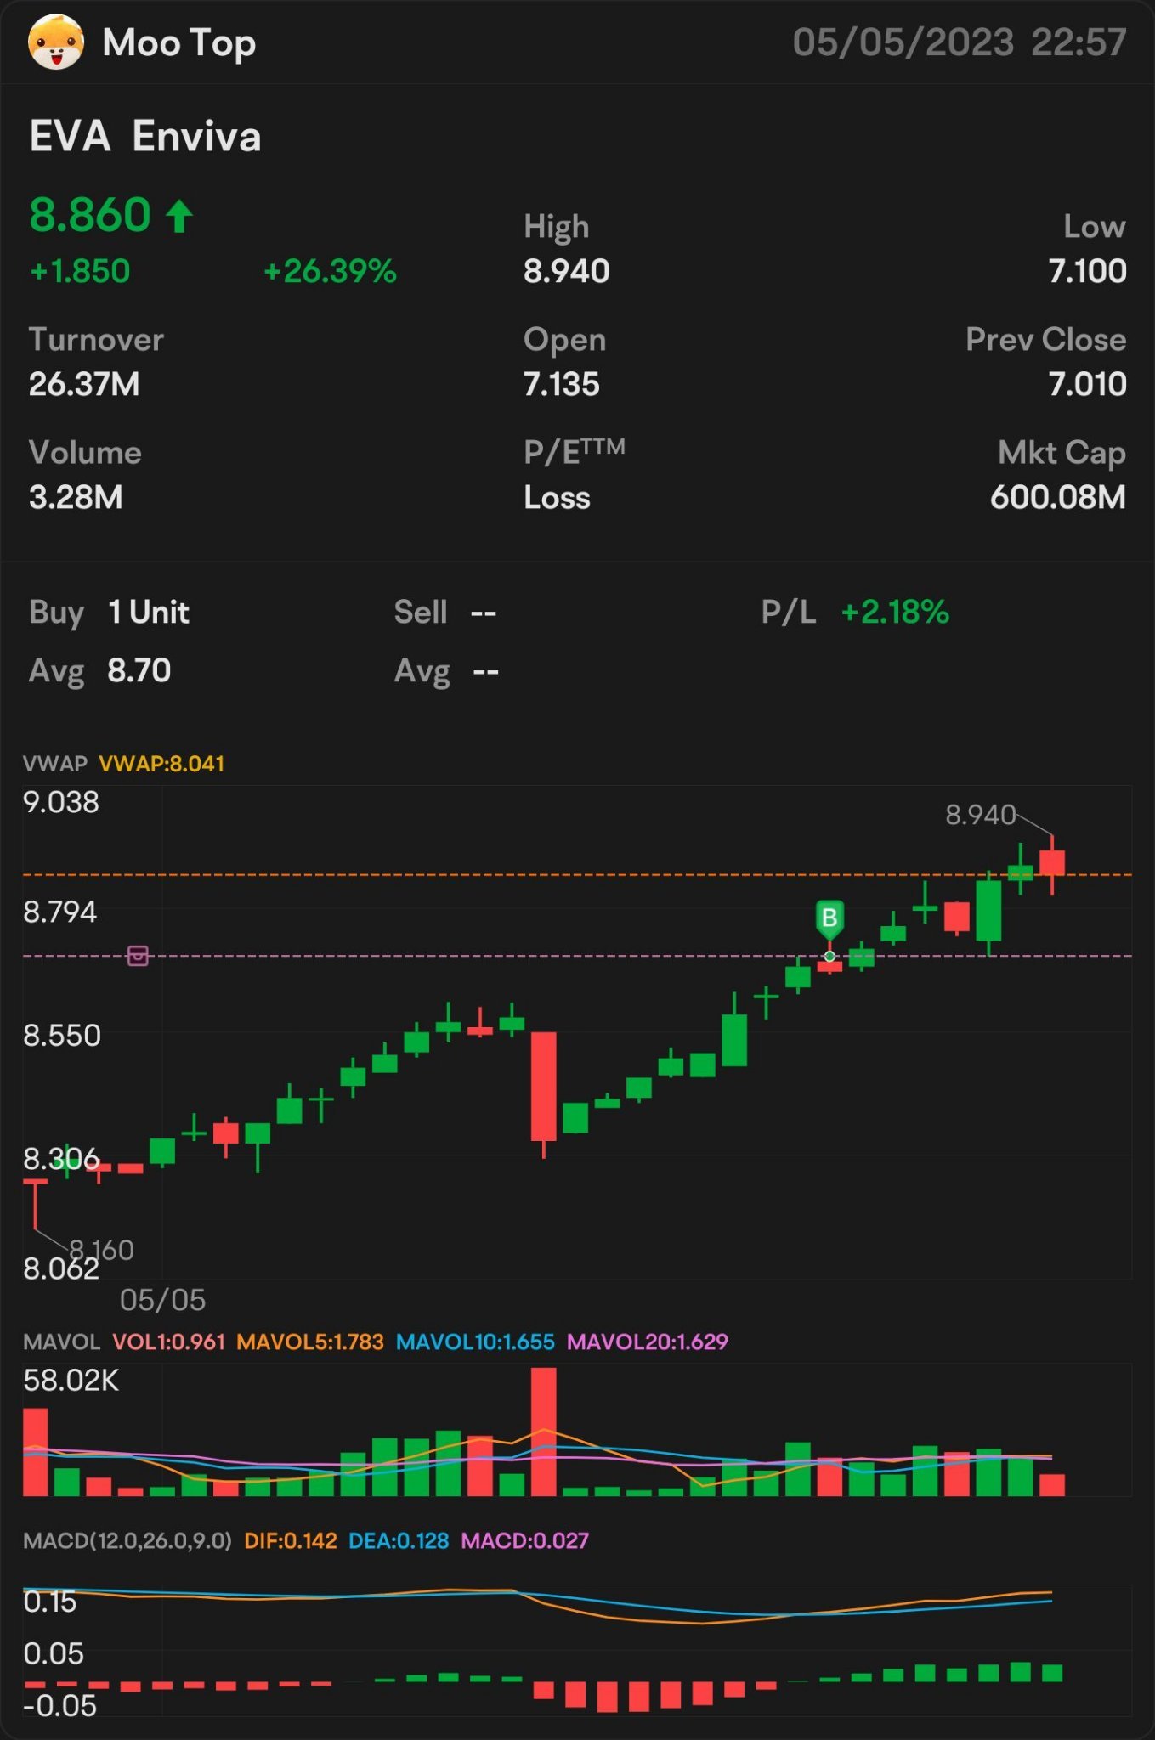The image size is (1155, 1740).
Task: Click the DEA:0.128 reading
Action: (x=399, y=1540)
